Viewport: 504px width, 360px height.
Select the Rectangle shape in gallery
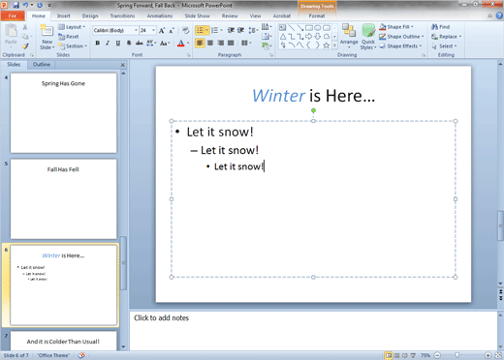(309, 28)
